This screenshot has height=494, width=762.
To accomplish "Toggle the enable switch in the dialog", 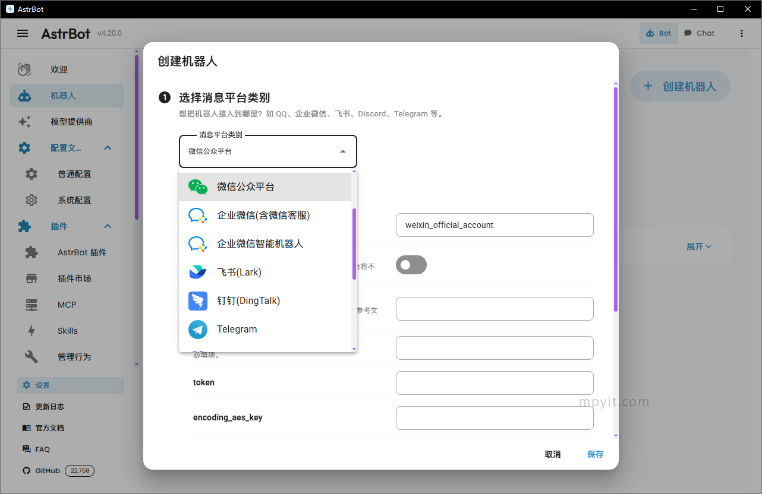I will (x=411, y=265).
